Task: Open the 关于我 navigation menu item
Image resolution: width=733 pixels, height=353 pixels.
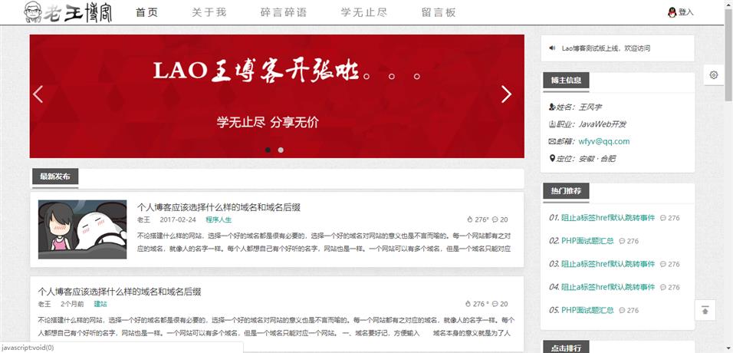Action: point(209,12)
